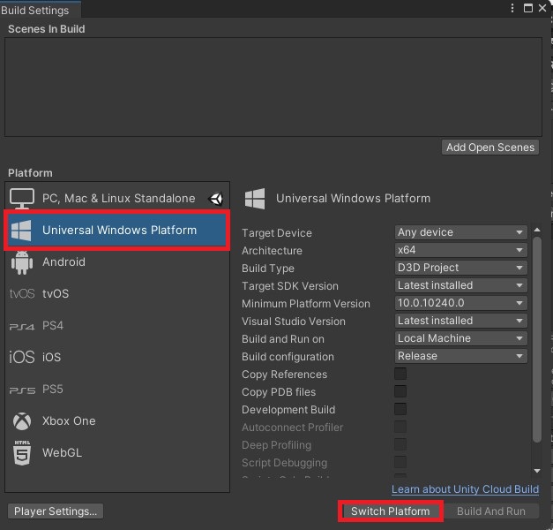Click the tvOS platform icon
This screenshot has height=530, width=553.
point(22,293)
